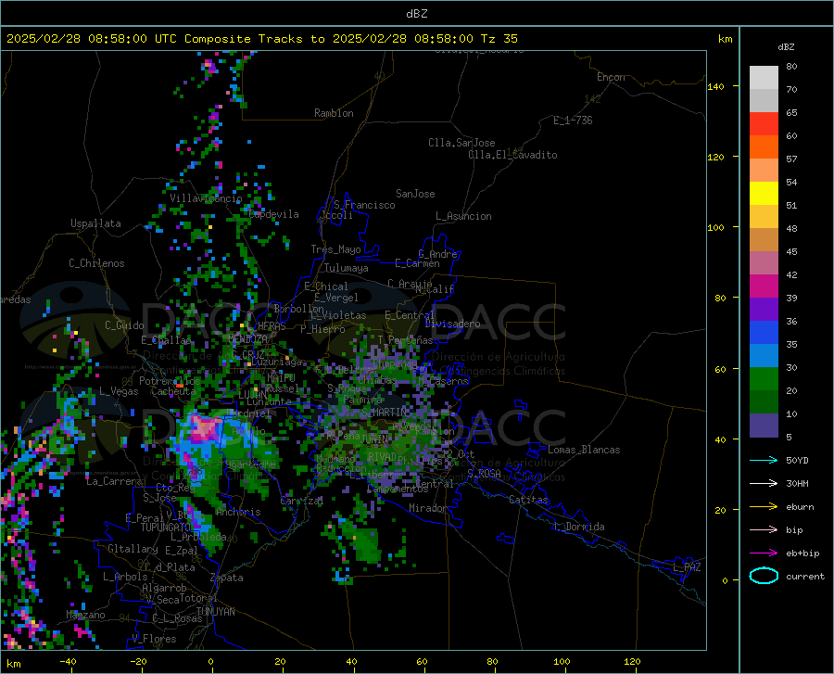The height and width of the screenshot is (674, 834).
Task: Click the Ramblon label near the top
Action: point(334,113)
